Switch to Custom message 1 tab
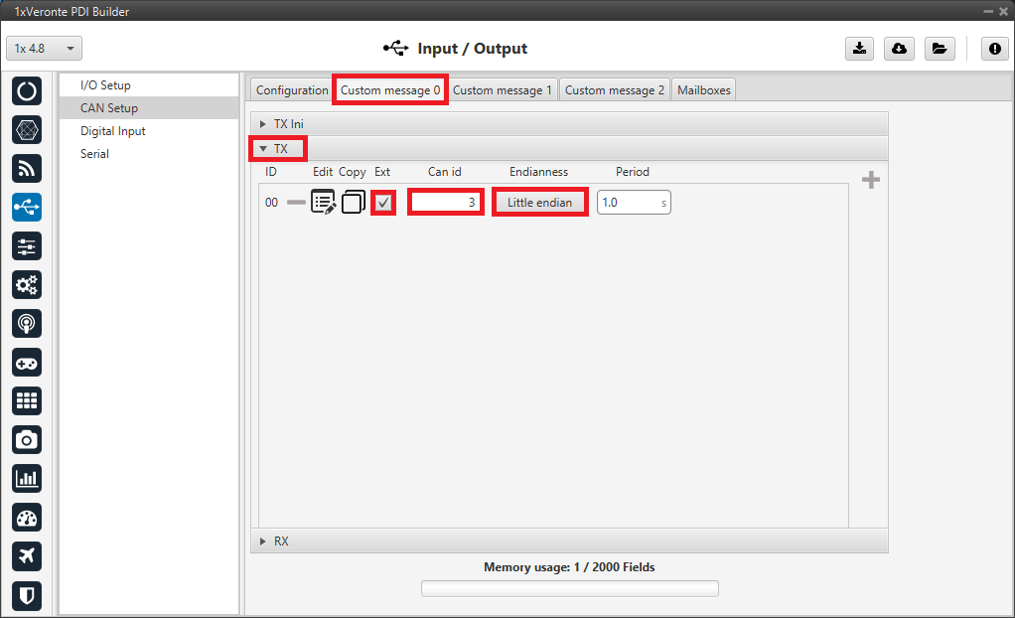This screenshot has width=1015, height=618. [503, 90]
